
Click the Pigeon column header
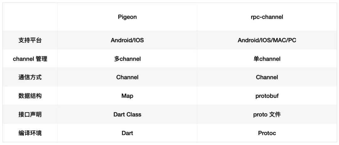click(x=127, y=17)
